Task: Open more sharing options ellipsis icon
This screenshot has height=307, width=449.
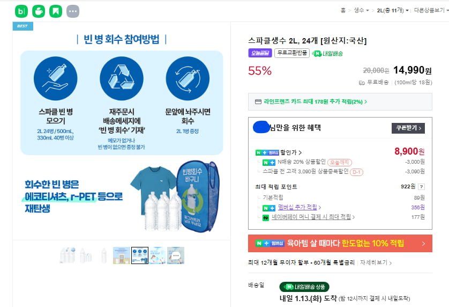Action: click(73, 11)
